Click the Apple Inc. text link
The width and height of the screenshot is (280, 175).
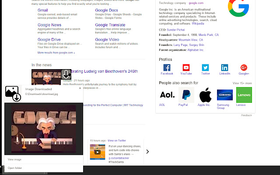point(204,105)
